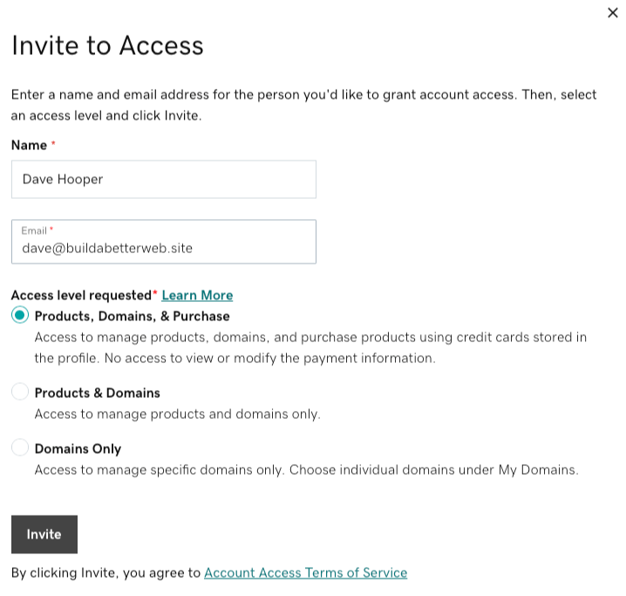Screen dimensions: 626x596
Task: Click the "Access to manage specific domains only" description
Action: [x=305, y=469]
